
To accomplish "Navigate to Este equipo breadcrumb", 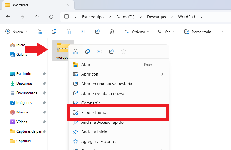I will pyautogui.click(x=93, y=17).
